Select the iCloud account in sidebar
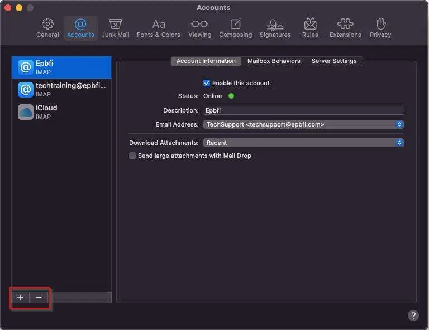429x330 pixels. point(61,111)
